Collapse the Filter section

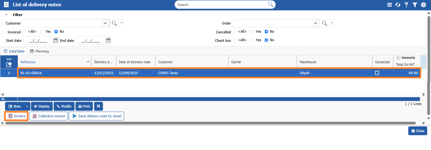(7, 15)
